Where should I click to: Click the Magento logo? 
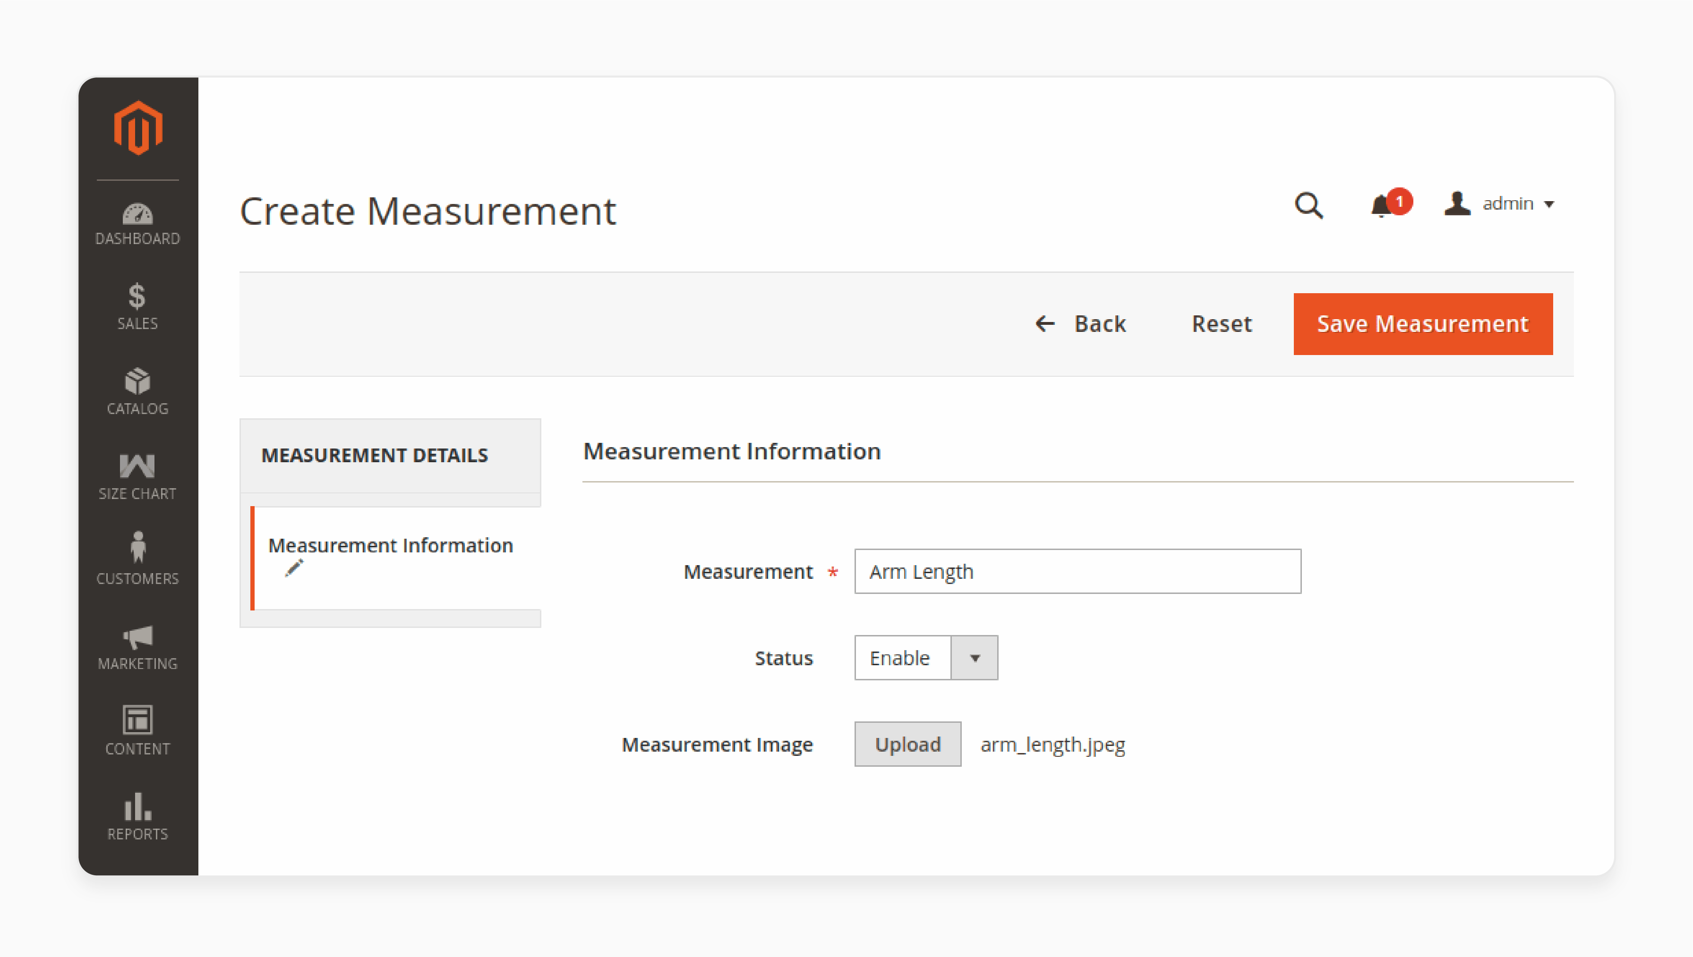tap(138, 127)
